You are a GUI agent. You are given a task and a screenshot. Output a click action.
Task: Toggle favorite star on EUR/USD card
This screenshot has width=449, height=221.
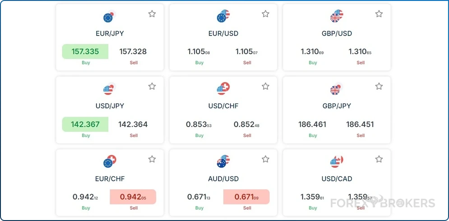tap(265, 14)
